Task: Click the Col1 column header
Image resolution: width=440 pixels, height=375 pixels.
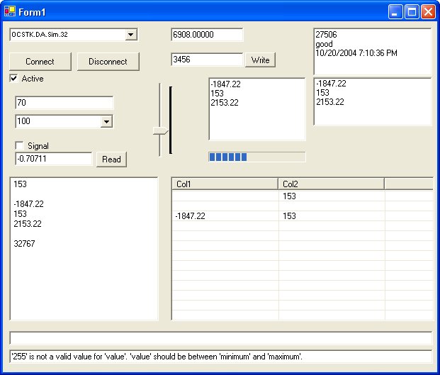Action: pyautogui.click(x=225, y=184)
